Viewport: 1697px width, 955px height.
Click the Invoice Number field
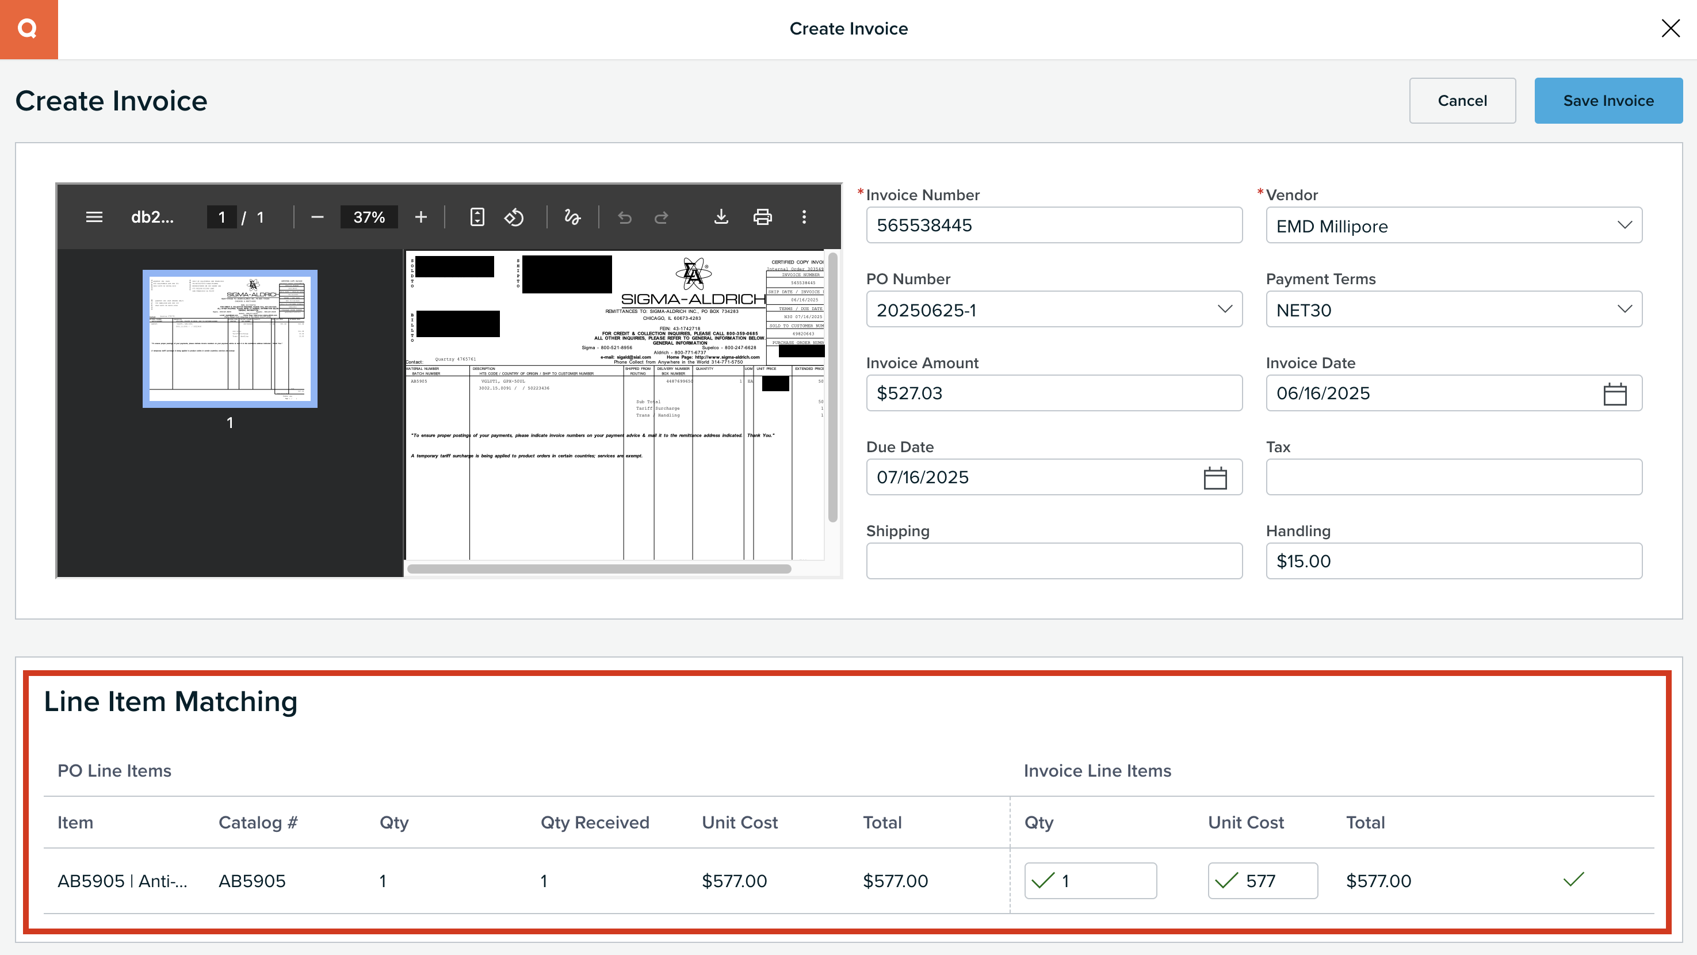(x=1053, y=226)
